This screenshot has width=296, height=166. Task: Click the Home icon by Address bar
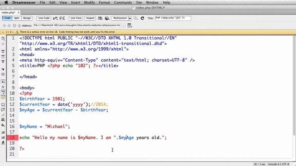point(19,25)
